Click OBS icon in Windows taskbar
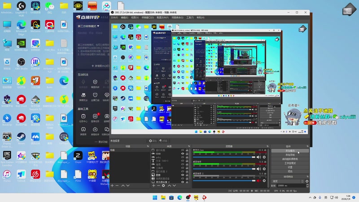 coord(188,198)
